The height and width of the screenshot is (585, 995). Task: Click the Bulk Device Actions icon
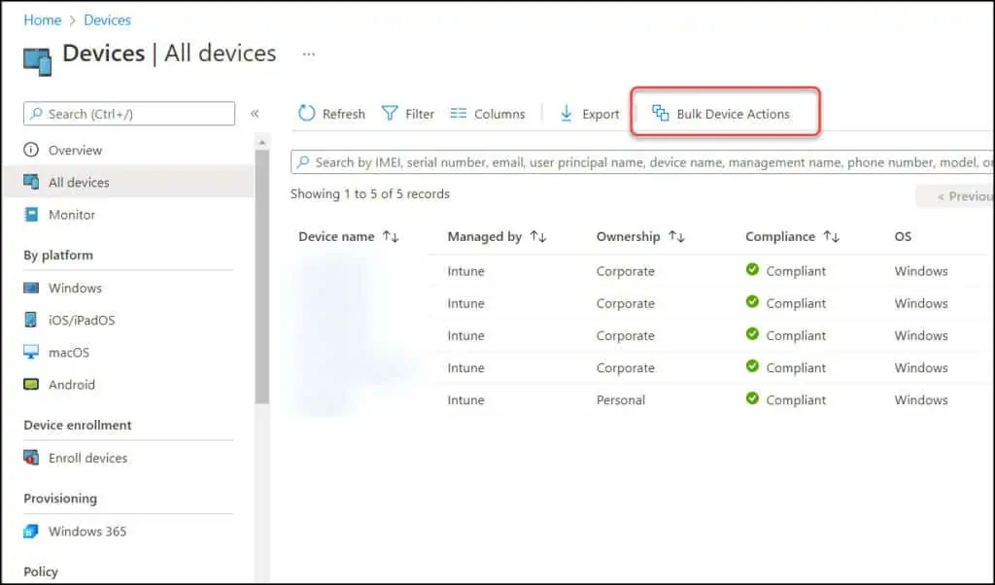pyautogui.click(x=661, y=113)
